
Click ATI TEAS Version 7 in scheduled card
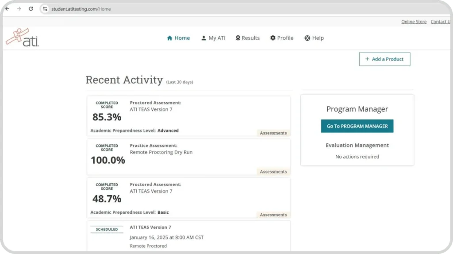click(150, 227)
